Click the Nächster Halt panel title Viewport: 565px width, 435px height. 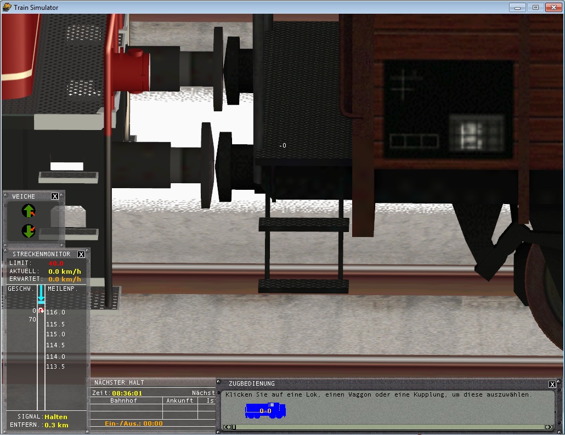119,382
